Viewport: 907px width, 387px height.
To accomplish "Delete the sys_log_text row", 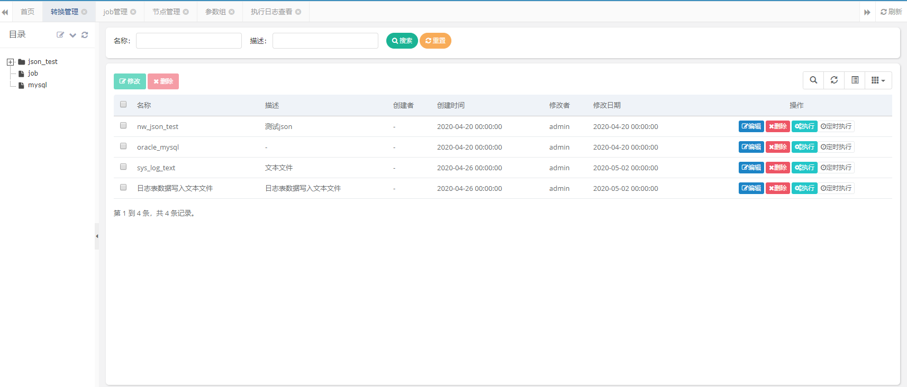I will pos(778,168).
